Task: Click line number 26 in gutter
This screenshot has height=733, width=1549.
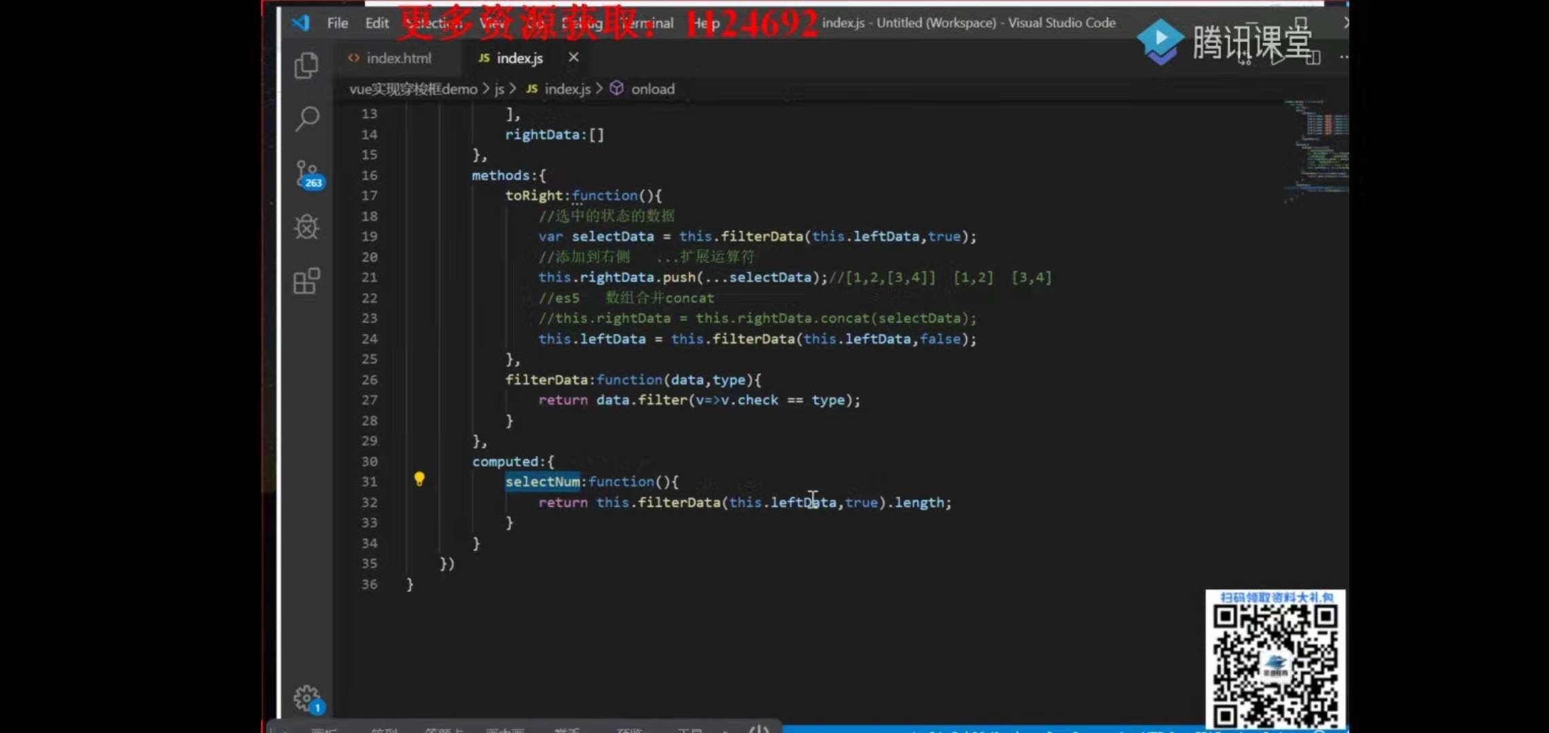Action: click(x=369, y=380)
